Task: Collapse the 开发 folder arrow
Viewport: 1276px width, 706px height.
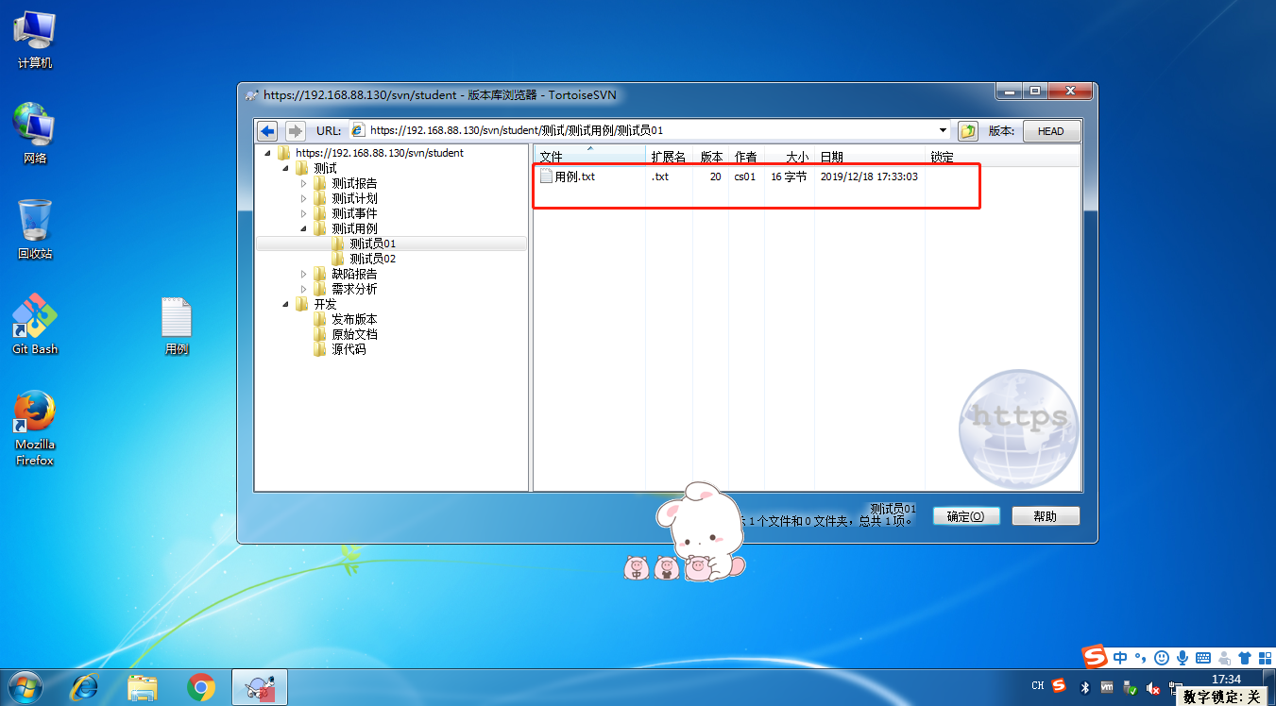Action: pyautogui.click(x=286, y=304)
